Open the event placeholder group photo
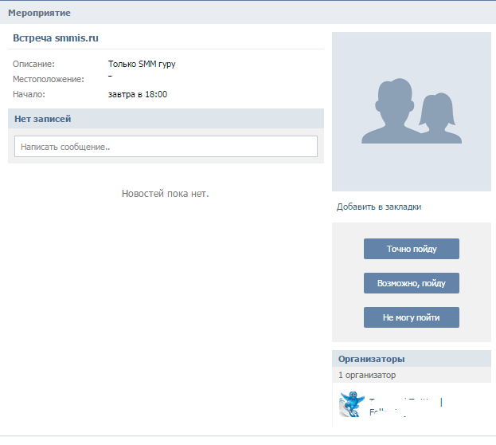Image resolution: width=496 pixels, height=445 pixels. coord(412,112)
